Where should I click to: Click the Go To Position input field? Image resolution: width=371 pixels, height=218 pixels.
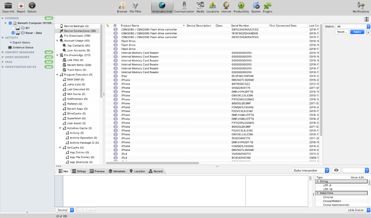tap(86, 210)
